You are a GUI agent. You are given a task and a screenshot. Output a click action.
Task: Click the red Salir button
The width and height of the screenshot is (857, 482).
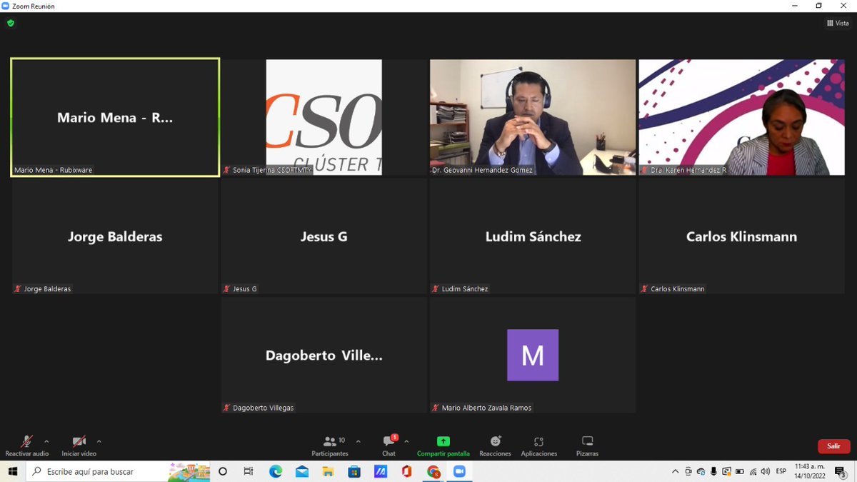pos(833,446)
